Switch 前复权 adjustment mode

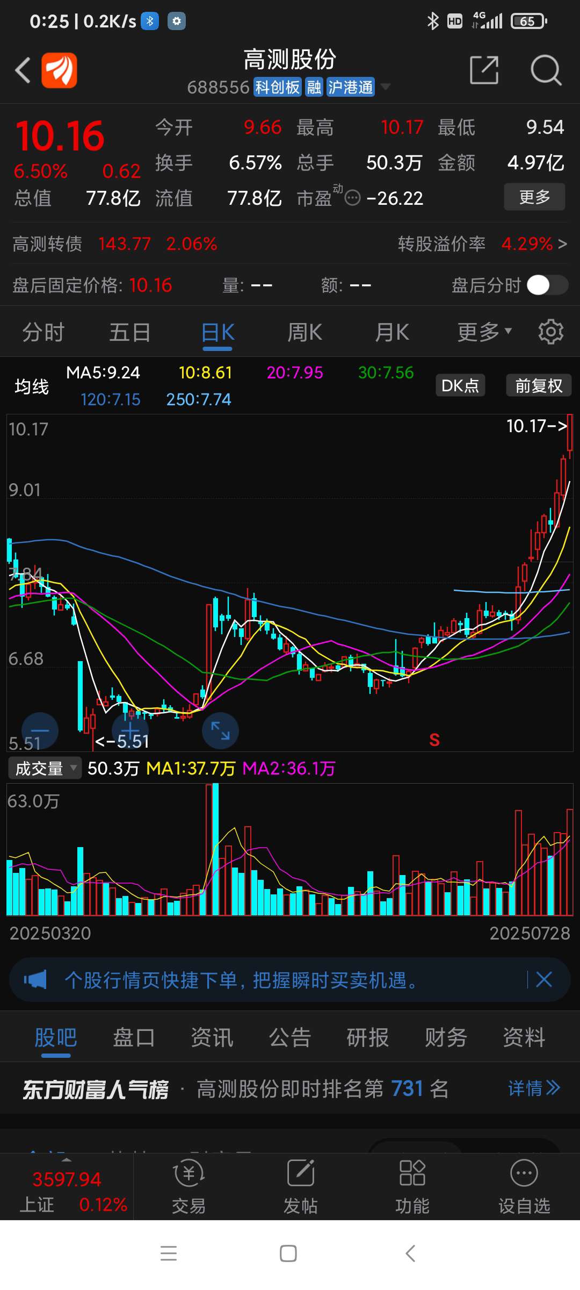(x=539, y=385)
